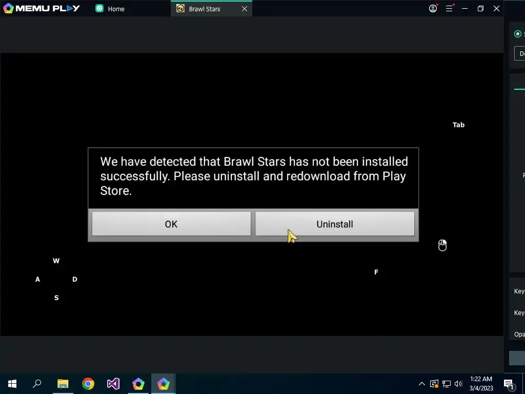Click the MEmu Play logo
525x394 pixels.
pos(42,8)
